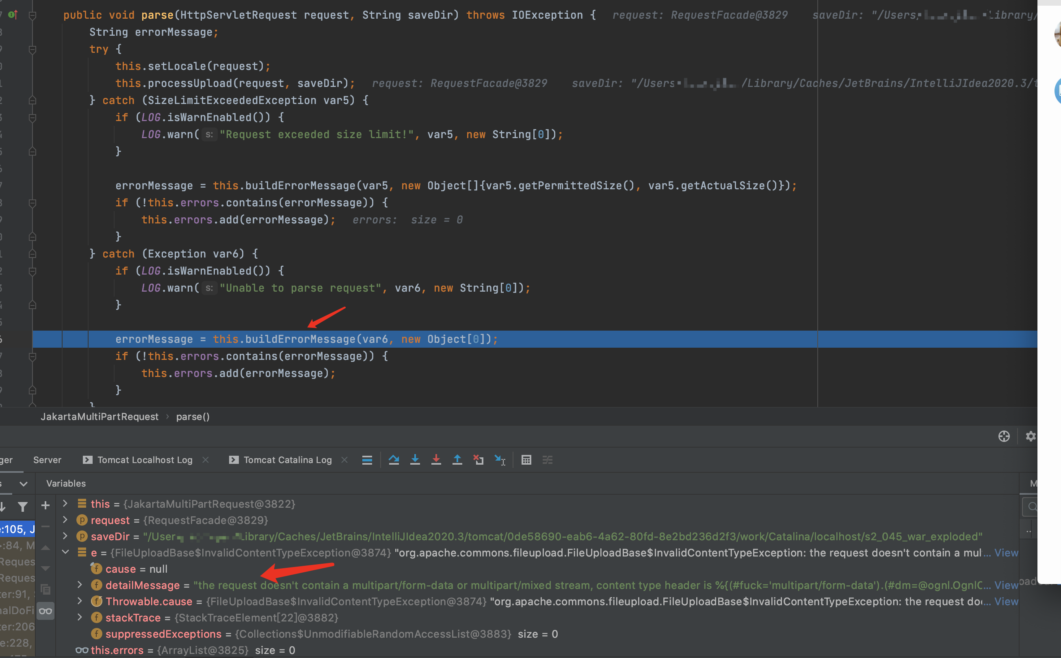The width and height of the screenshot is (1061, 658).
Task: Fold the catch Exception var6 block
Action: 32,254
